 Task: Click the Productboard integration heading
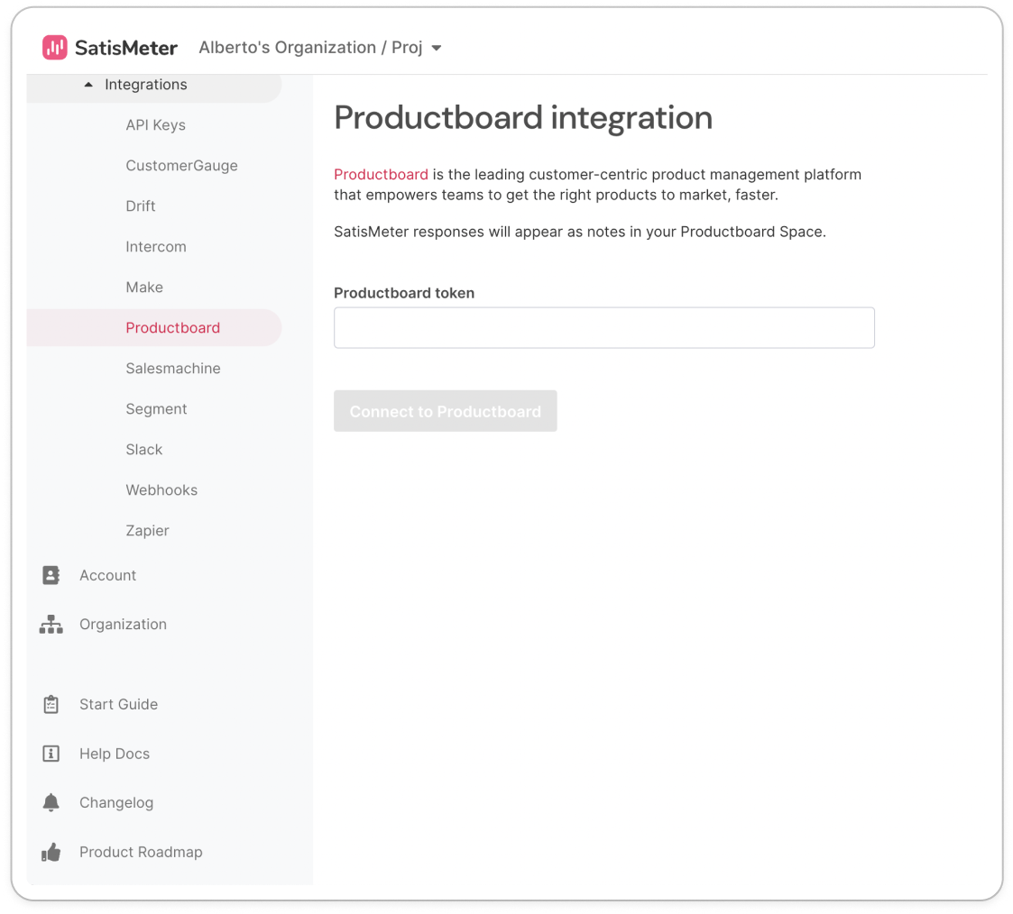point(523,117)
